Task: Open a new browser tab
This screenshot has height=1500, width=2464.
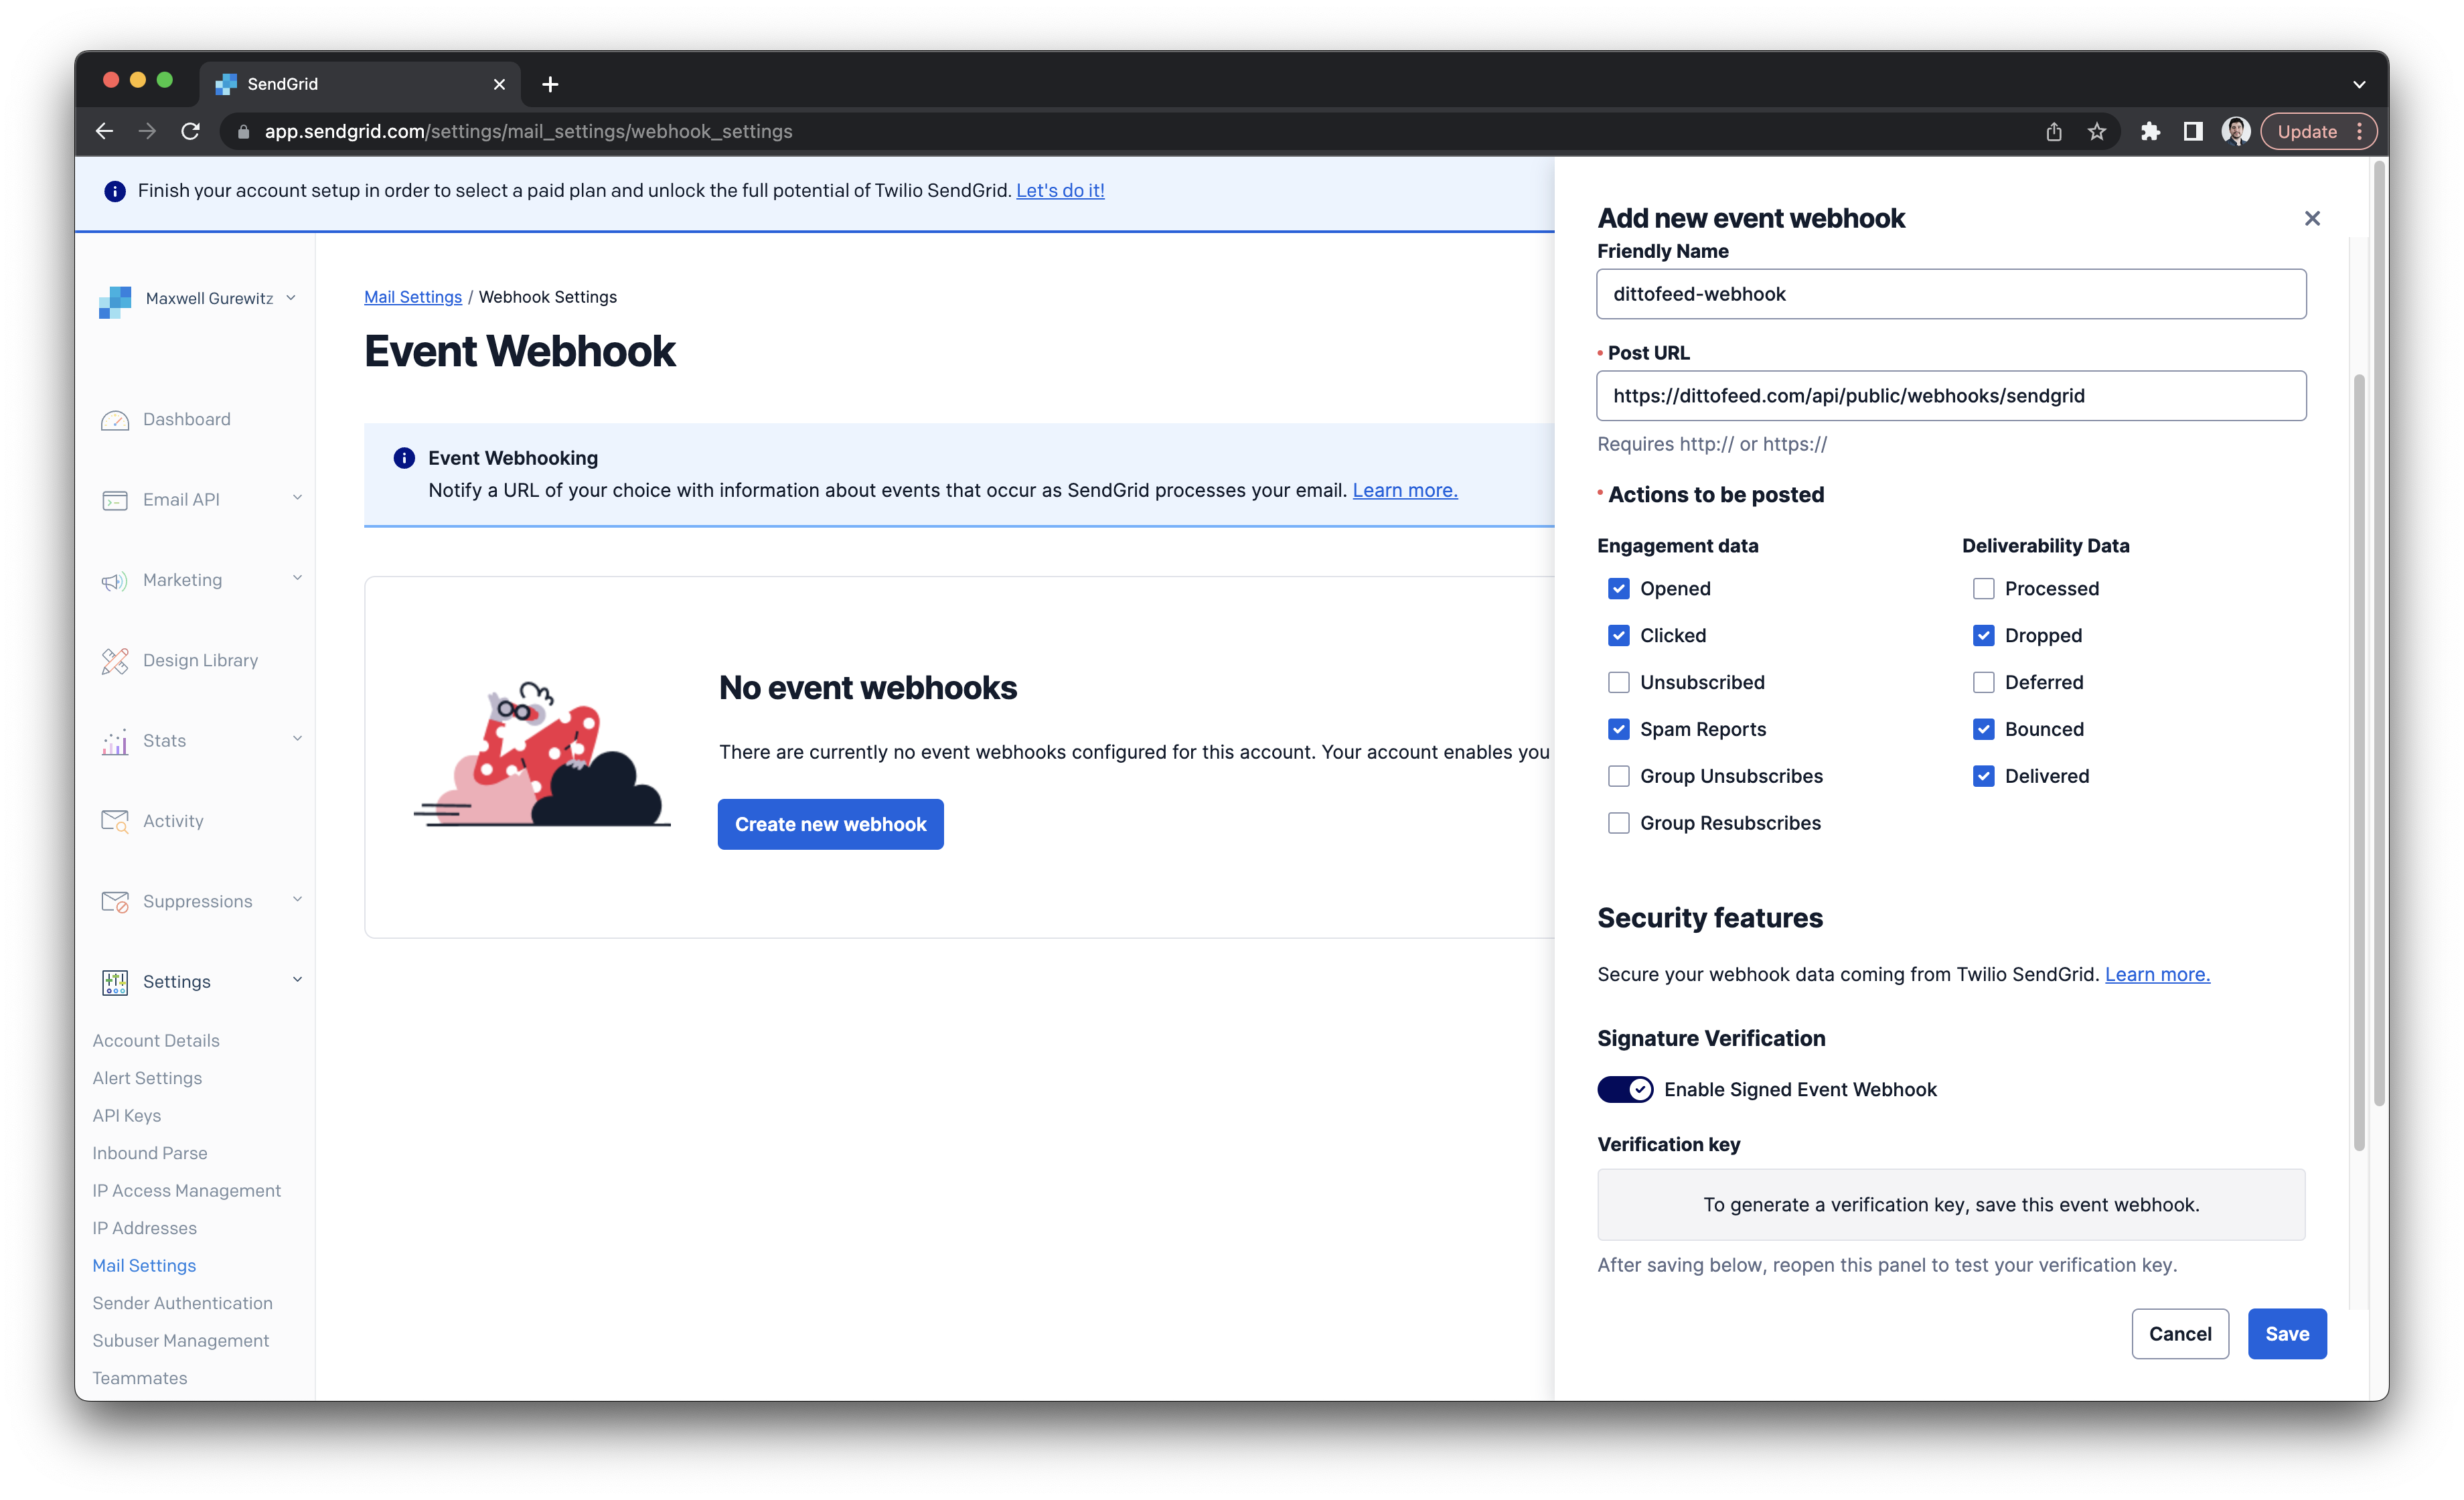Action: (x=550, y=84)
